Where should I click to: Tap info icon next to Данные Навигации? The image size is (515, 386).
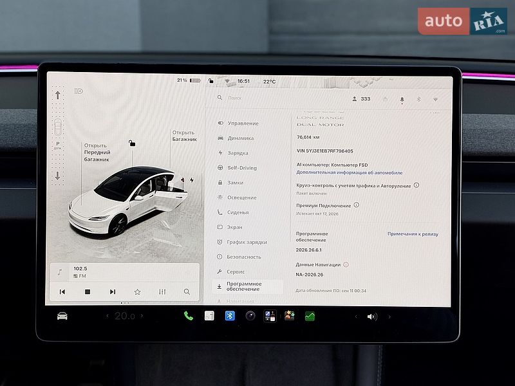[x=346, y=264]
